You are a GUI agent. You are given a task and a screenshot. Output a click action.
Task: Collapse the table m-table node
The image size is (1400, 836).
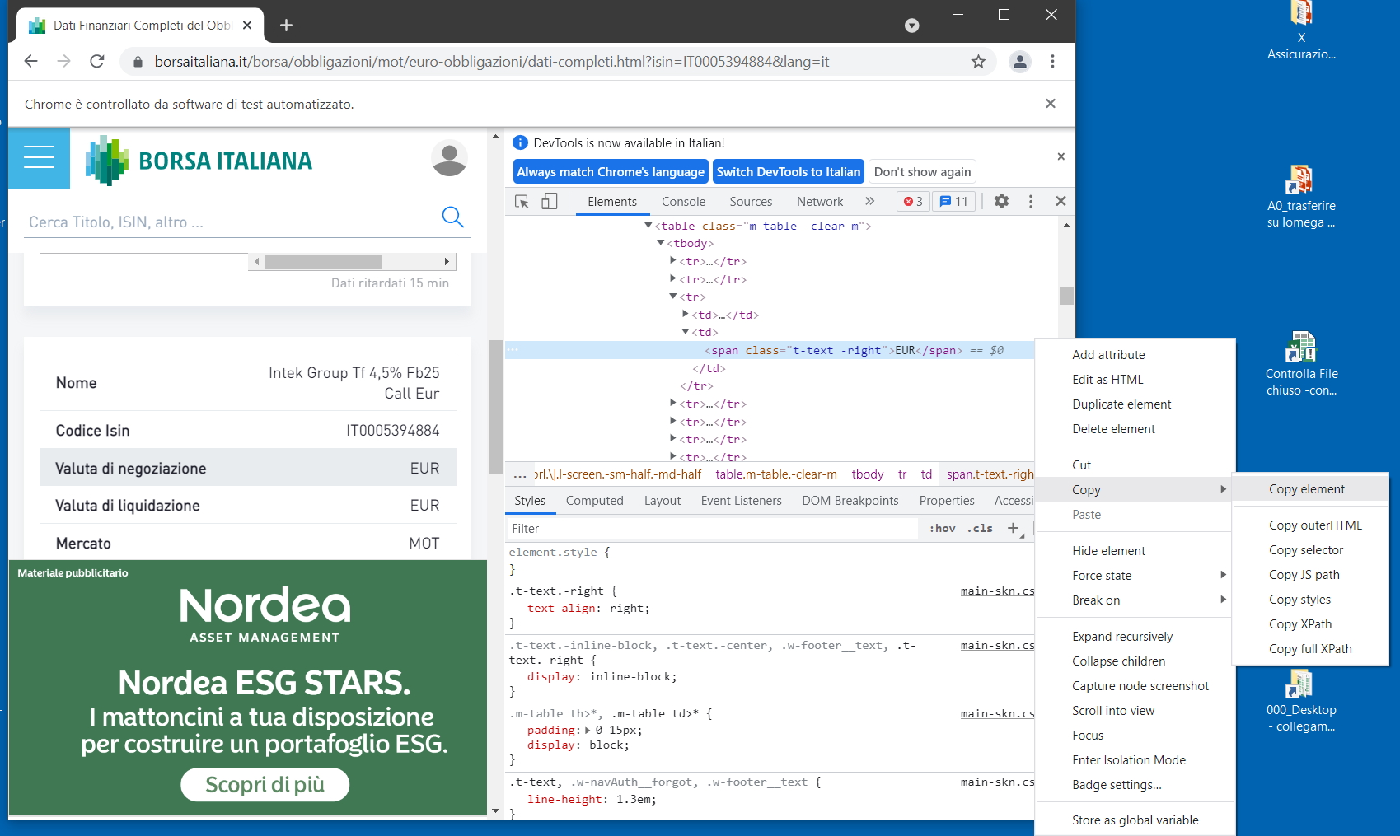pyautogui.click(x=648, y=225)
